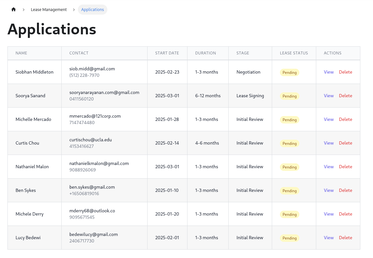
Task: View Soorya Sanand's application
Action: [329, 96]
